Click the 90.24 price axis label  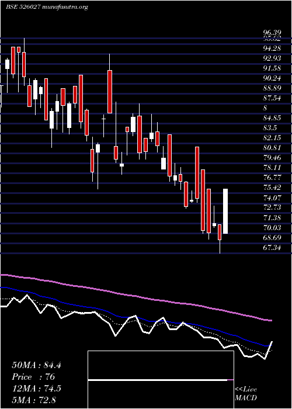(x=272, y=78)
